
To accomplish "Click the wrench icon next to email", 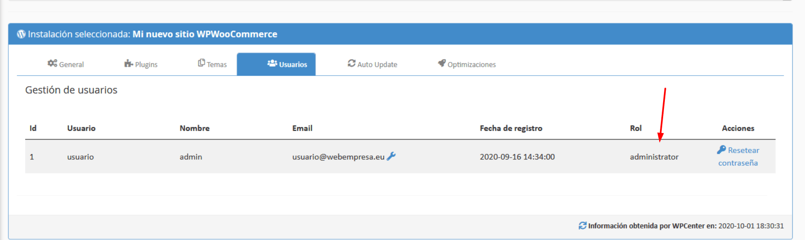I will click(391, 156).
